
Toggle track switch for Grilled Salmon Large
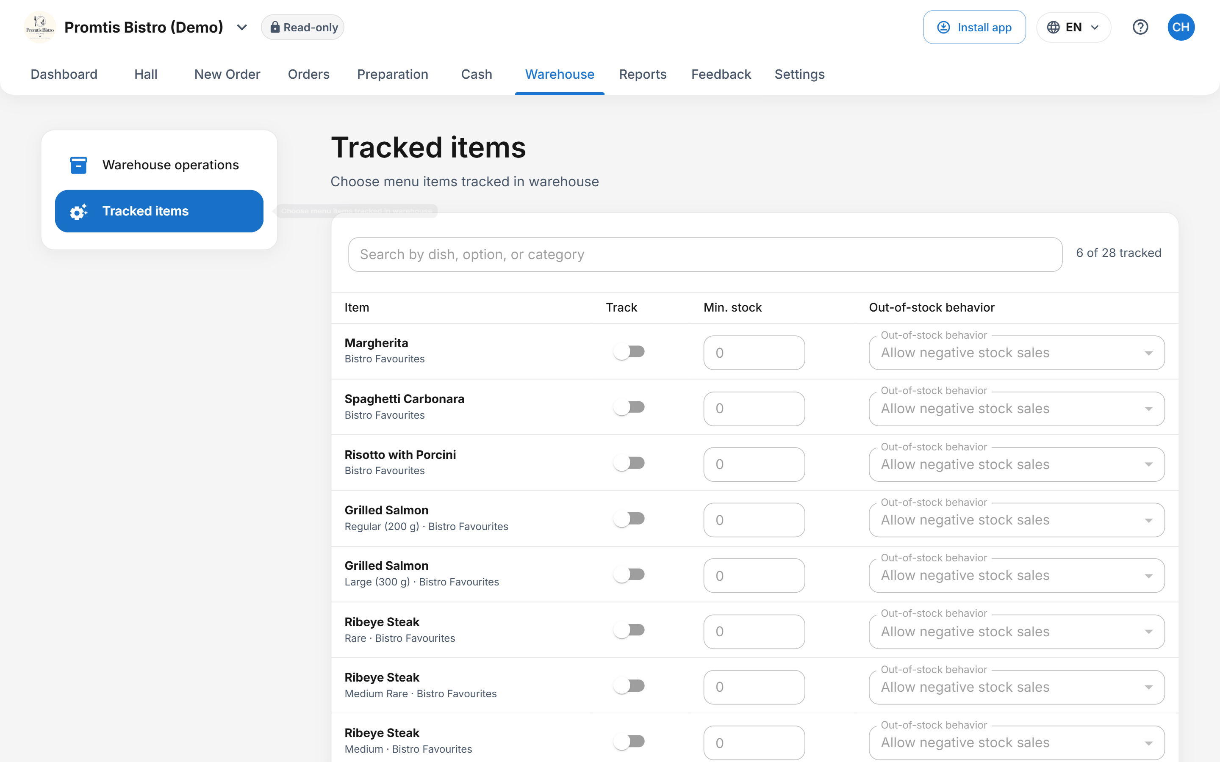(629, 574)
